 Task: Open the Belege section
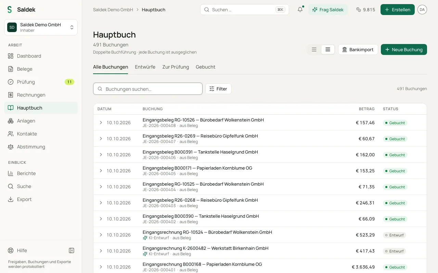[x=41, y=69]
